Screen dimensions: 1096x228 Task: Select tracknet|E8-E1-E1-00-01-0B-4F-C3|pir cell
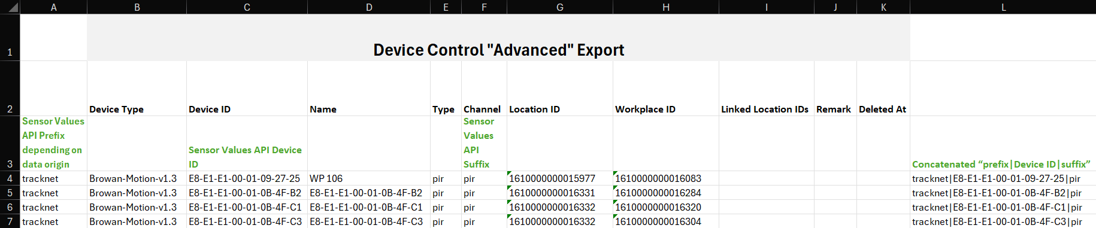1003,221
